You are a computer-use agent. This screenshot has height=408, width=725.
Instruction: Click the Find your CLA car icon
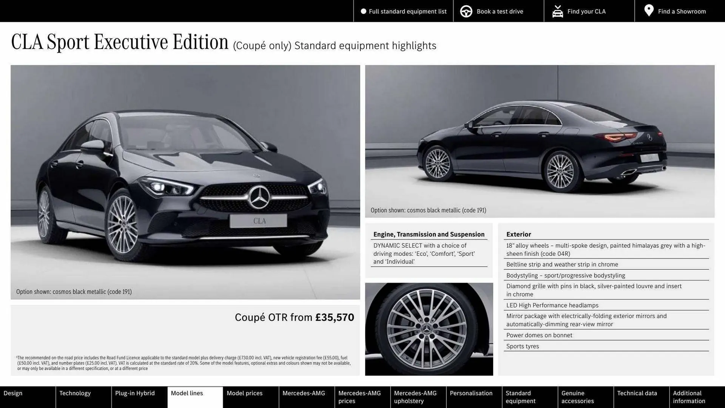coord(557,11)
